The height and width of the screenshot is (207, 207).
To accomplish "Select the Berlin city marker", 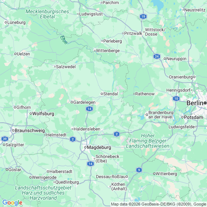I will 205,103.
